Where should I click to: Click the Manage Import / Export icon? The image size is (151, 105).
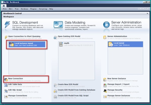(x=105, y=85)
